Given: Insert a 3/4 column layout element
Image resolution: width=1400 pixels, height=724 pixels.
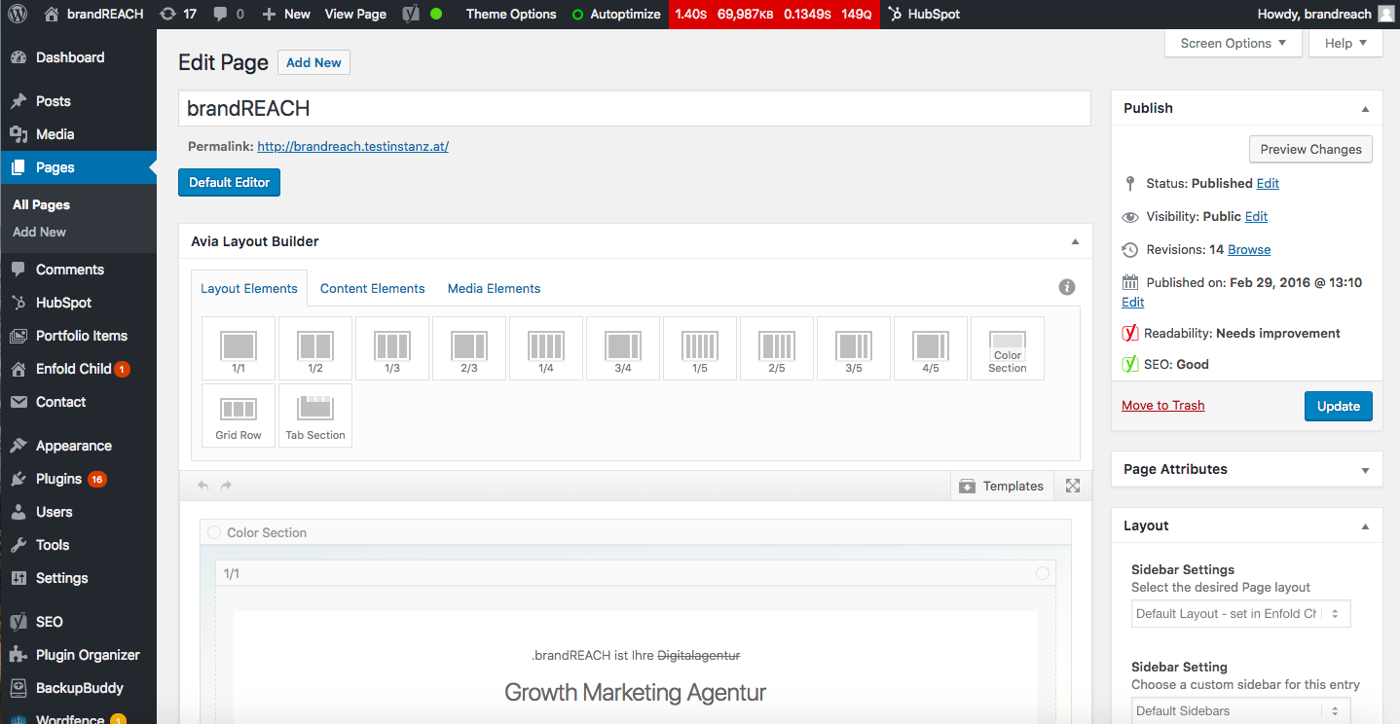Looking at the screenshot, I should point(623,348).
